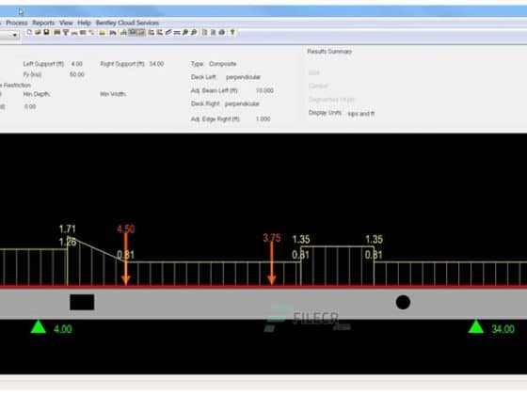This screenshot has height=395, width=527.
Task: Click the New file toolbar icon
Action: coord(29,32)
